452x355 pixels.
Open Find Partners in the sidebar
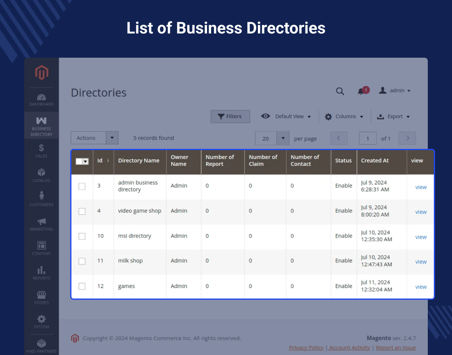coord(42,346)
